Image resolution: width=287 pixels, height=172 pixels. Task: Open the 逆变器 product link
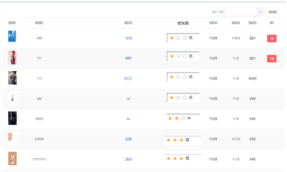click(128, 139)
